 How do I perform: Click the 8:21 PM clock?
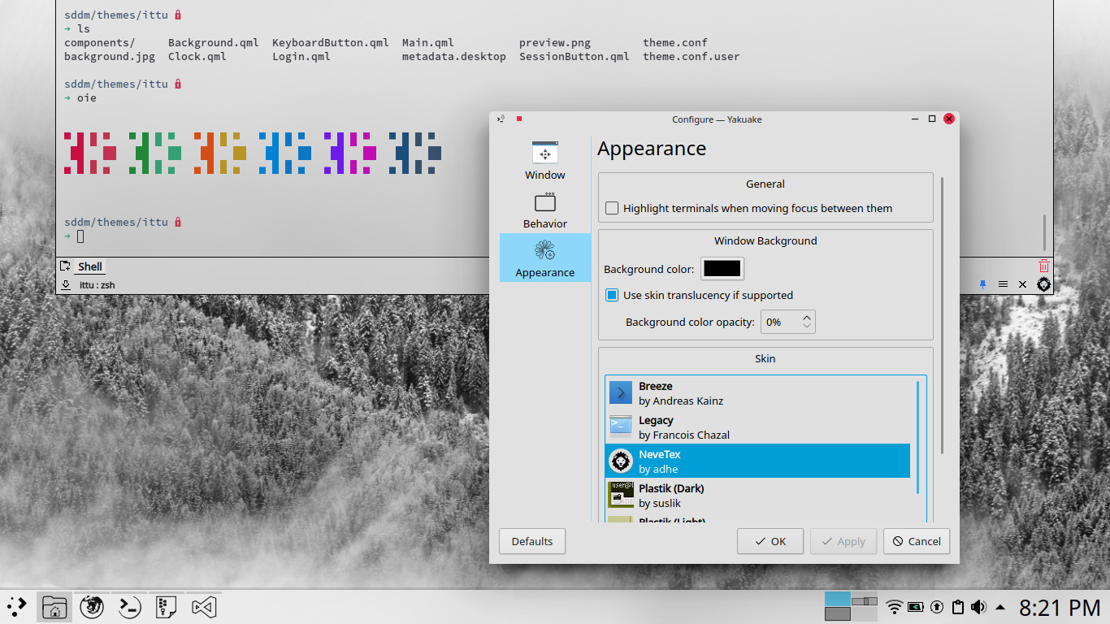tap(1060, 607)
